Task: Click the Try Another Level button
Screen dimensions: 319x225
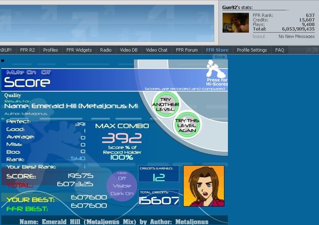Action: pyautogui.click(x=165, y=104)
